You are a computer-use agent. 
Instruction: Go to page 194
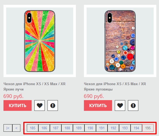point(136,128)
